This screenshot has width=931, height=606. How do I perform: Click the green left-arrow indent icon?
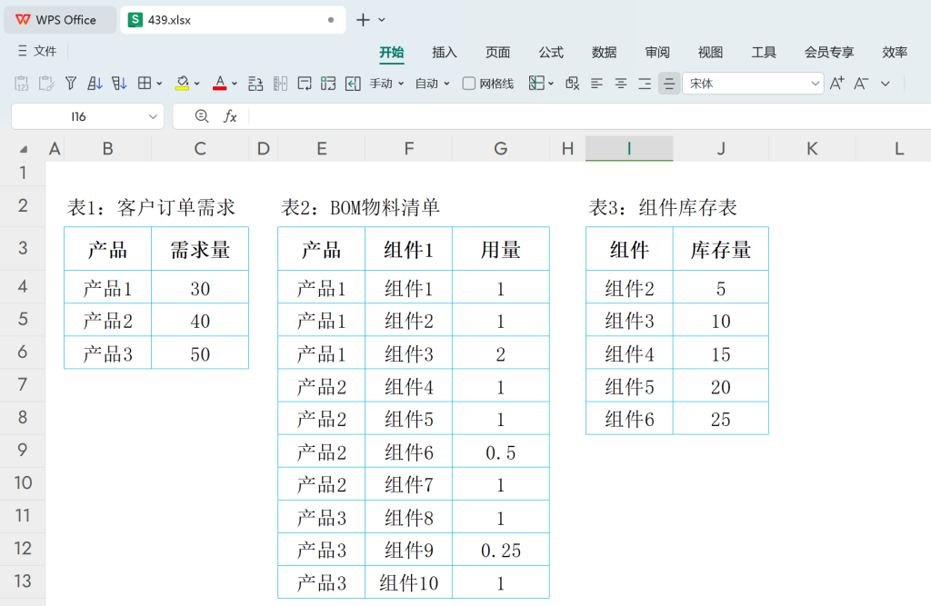(353, 84)
